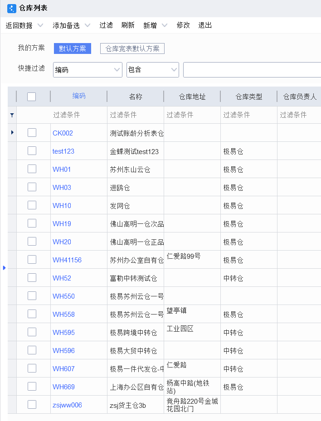
Task: Click 修改 in the toolbar
Action: click(183, 25)
